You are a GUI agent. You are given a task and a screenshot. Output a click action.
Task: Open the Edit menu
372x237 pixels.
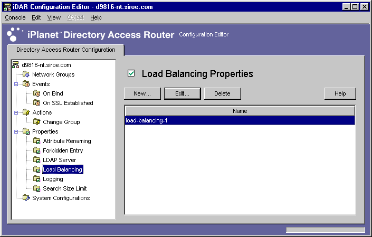pos(36,17)
